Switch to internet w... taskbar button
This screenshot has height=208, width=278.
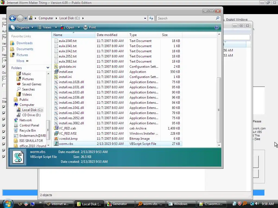59,204
